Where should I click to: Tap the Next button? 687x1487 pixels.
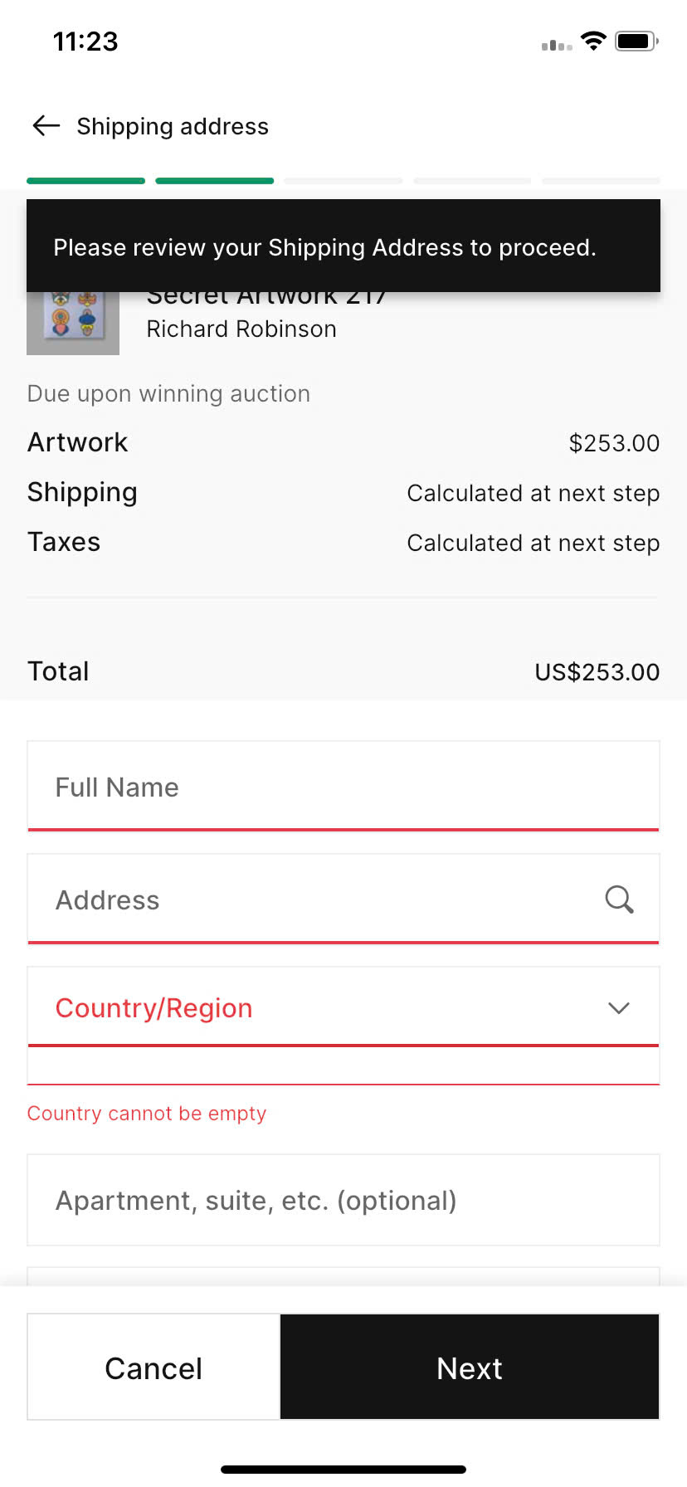470,1367
